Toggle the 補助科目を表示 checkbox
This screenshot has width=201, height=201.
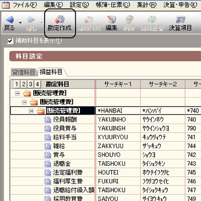[x=10, y=41]
